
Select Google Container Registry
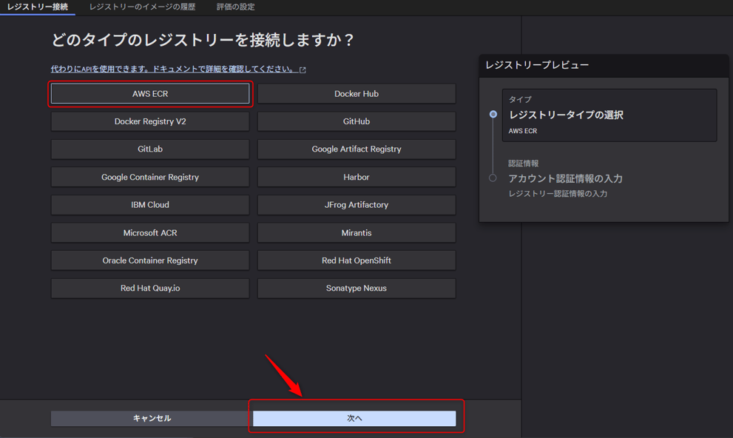(149, 177)
